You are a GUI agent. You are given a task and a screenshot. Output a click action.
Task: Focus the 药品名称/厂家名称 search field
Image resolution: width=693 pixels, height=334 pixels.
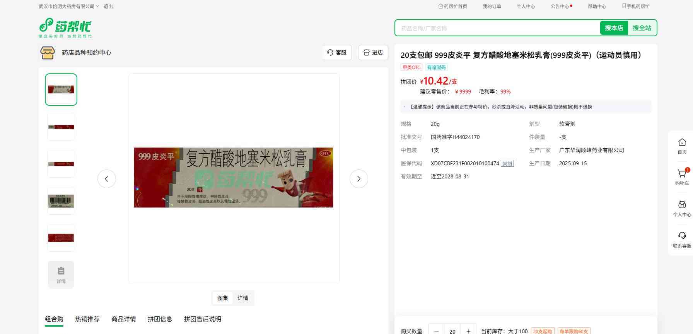(x=497, y=28)
